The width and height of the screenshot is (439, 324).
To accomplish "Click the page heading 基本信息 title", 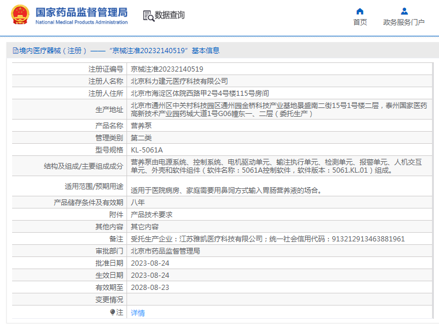I will [x=206, y=51].
